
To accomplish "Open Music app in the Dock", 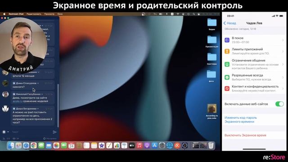I will coord(139,146).
